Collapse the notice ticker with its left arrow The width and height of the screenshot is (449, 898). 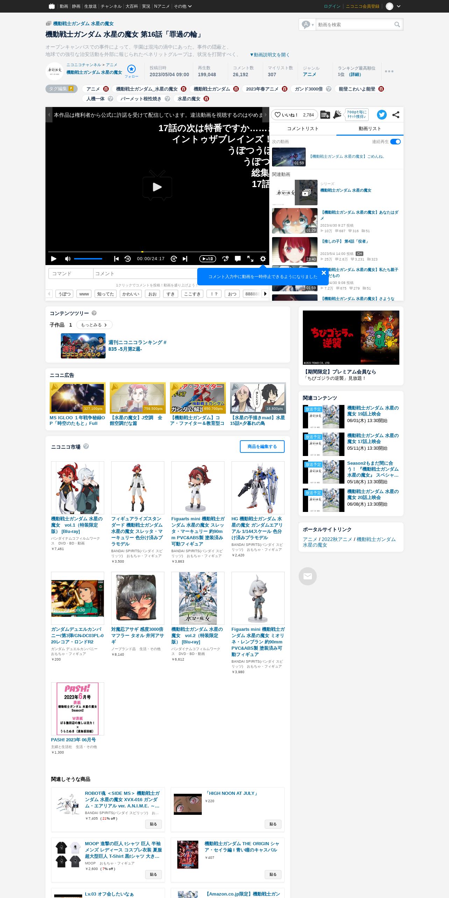click(49, 115)
